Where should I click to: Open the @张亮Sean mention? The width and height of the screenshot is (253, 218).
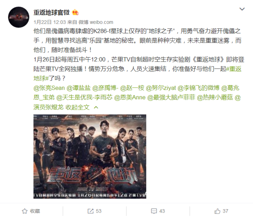[x=49, y=88]
